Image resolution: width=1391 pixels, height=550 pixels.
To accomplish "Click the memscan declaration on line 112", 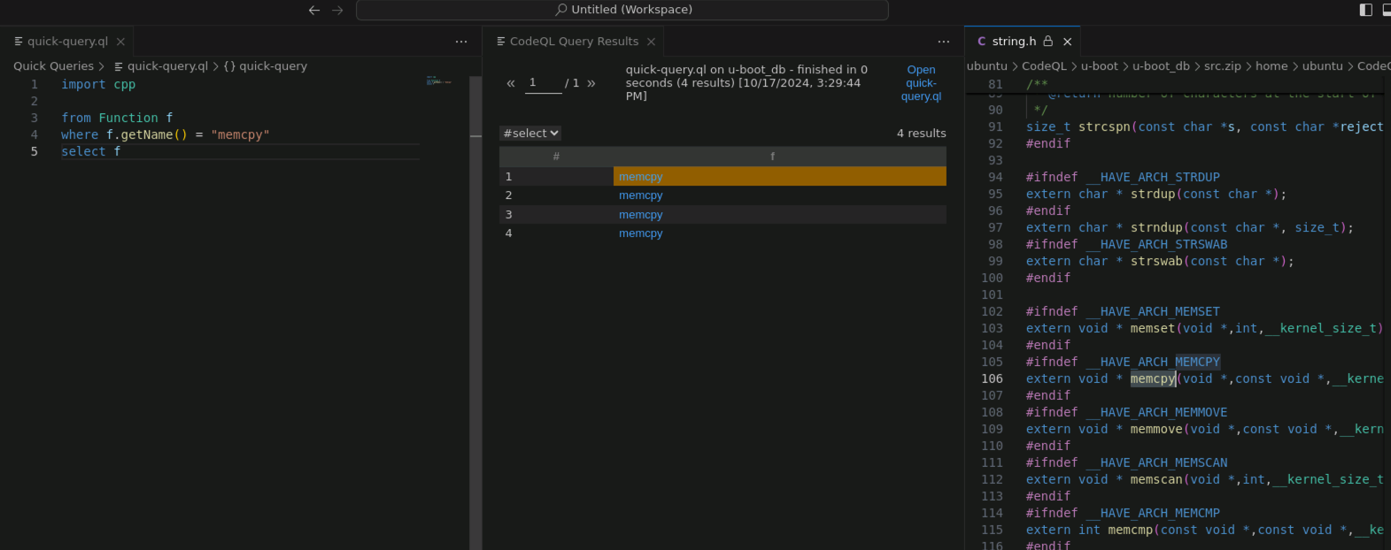I will pyautogui.click(x=1156, y=480).
